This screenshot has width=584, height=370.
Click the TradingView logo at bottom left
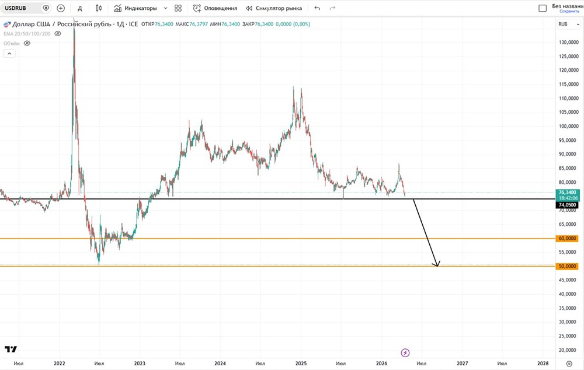coord(11,349)
